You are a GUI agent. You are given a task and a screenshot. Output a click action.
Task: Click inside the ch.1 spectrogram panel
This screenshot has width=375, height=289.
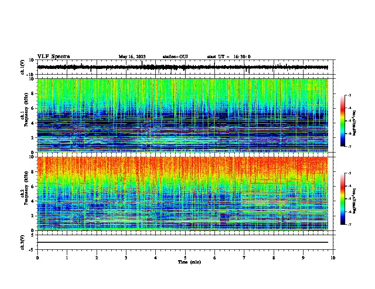pyautogui.click(x=183, y=115)
